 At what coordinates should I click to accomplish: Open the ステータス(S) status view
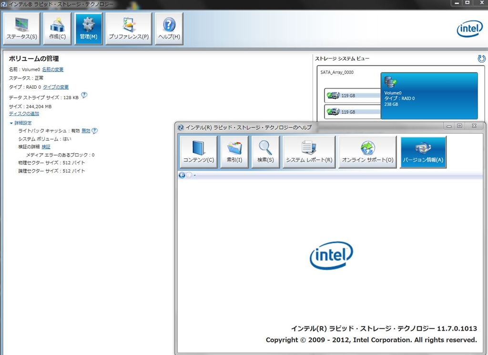[x=22, y=29]
